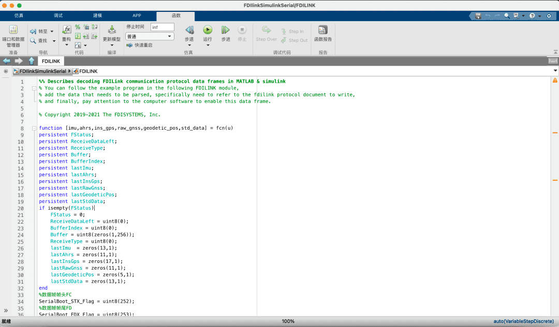559x327 pixels.
Task: Click the green up-to-parent arrow
Action: (x=32, y=61)
